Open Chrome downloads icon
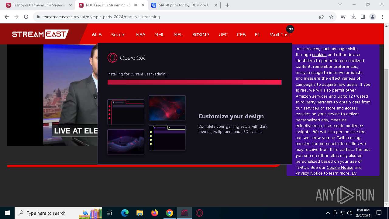389x219 pixels. [x=353, y=17]
